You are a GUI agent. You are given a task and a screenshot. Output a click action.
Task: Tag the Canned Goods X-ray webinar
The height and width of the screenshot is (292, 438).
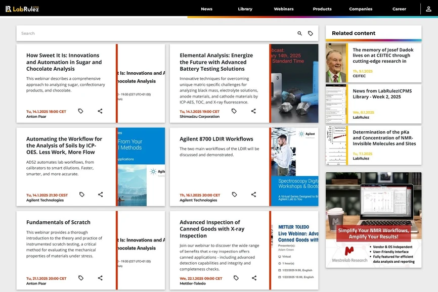coord(236,278)
